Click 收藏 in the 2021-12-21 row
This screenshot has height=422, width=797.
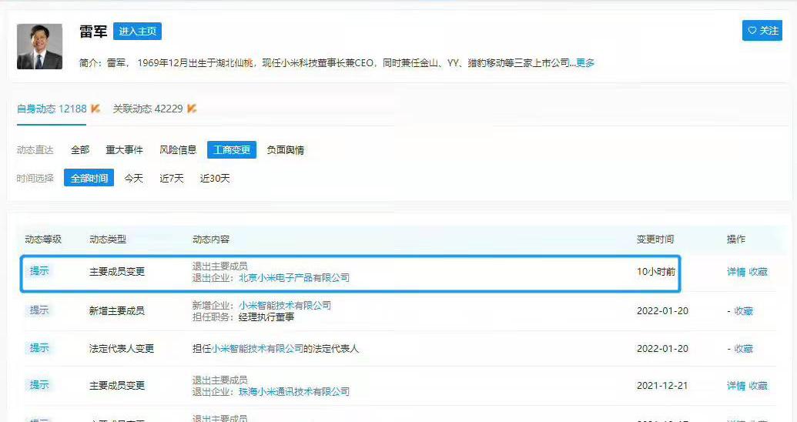click(x=758, y=385)
